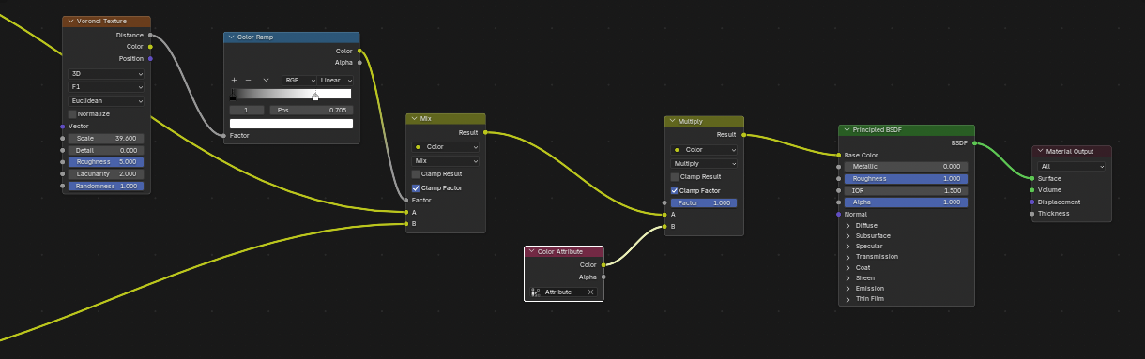Click Color Ramp Alpha output socket
The image size is (1145, 359).
pyautogui.click(x=359, y=63)
